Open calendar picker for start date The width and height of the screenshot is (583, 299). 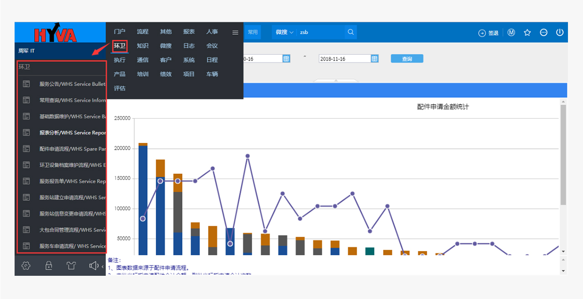click(x=286, y=59)
